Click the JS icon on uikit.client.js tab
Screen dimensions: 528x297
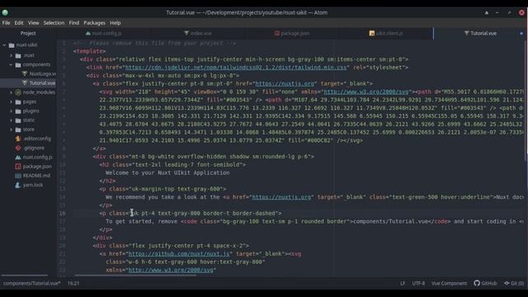pyautogui.click(x=372, y=33)
